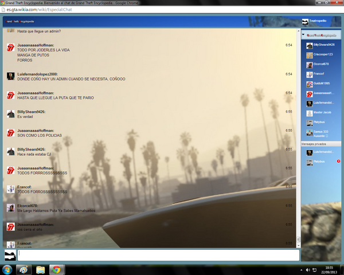Click Luisfernandolopez2000 username in chat
Screen dimensions: 344x275
[x=37, y=74]
